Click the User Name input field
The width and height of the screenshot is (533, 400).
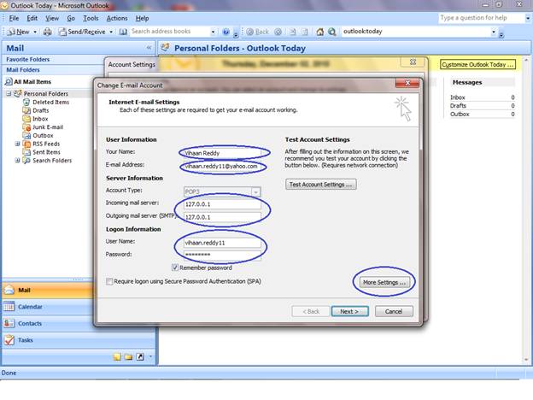click(x=223, y=243)
